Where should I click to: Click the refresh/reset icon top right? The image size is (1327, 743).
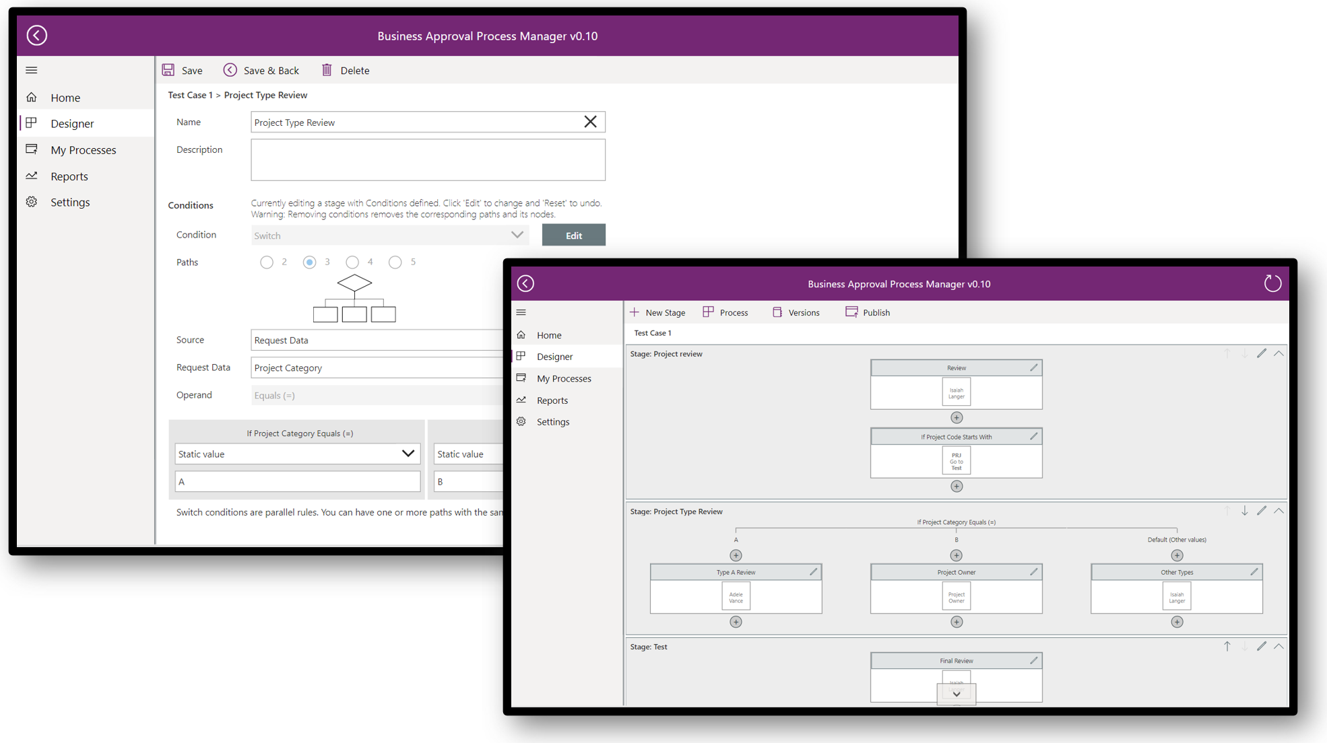pos(1273,283)
